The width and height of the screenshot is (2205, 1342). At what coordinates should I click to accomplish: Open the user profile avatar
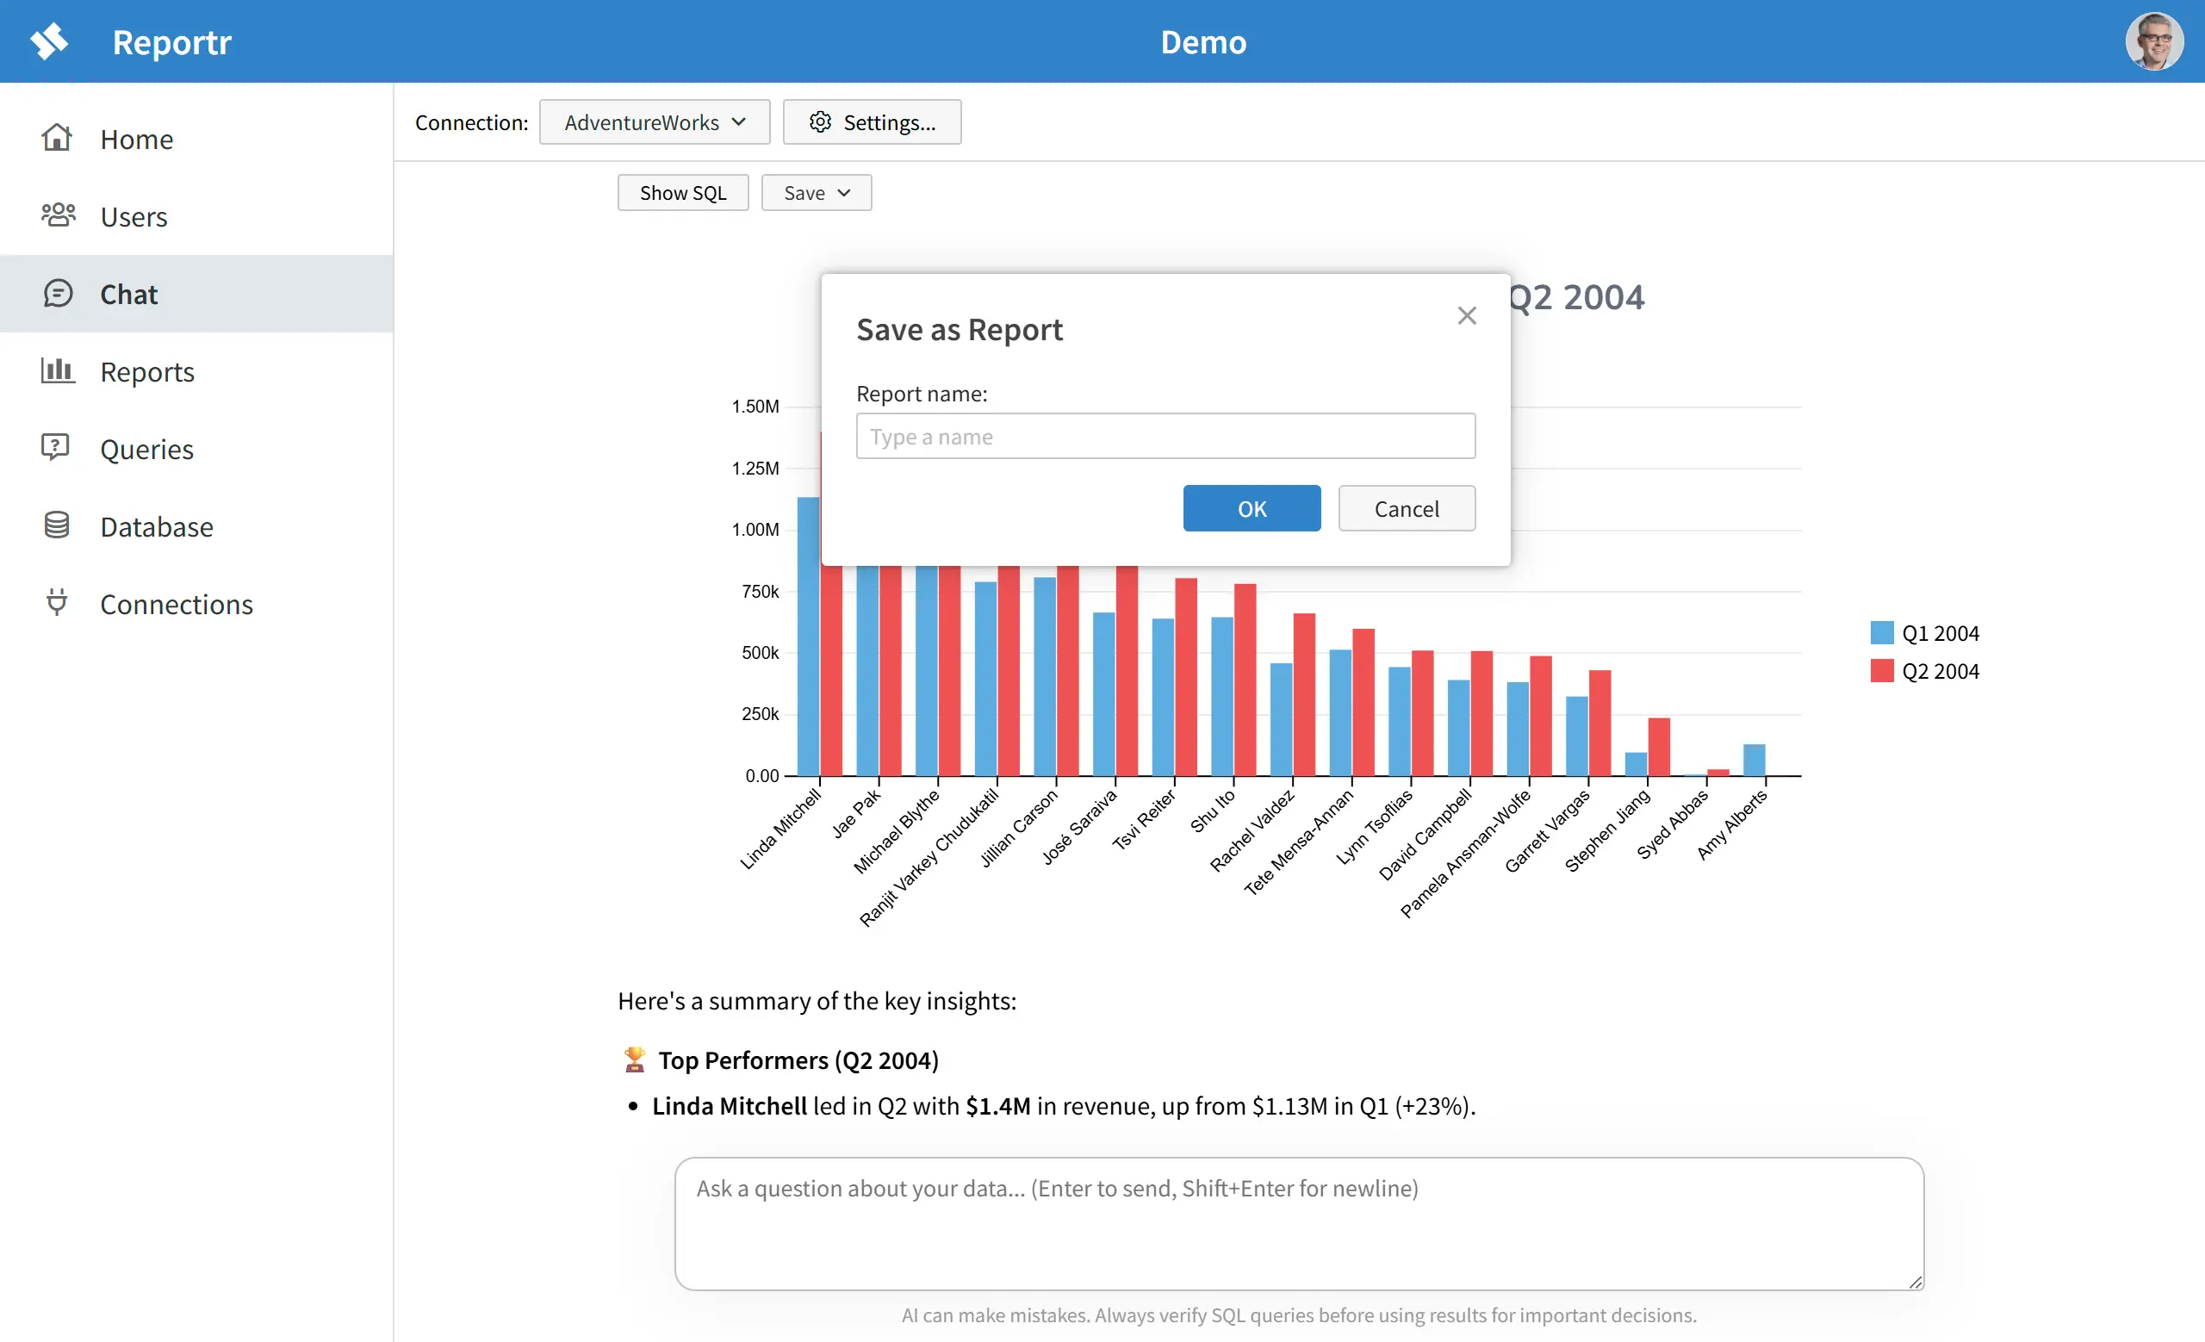(2153, 41)
